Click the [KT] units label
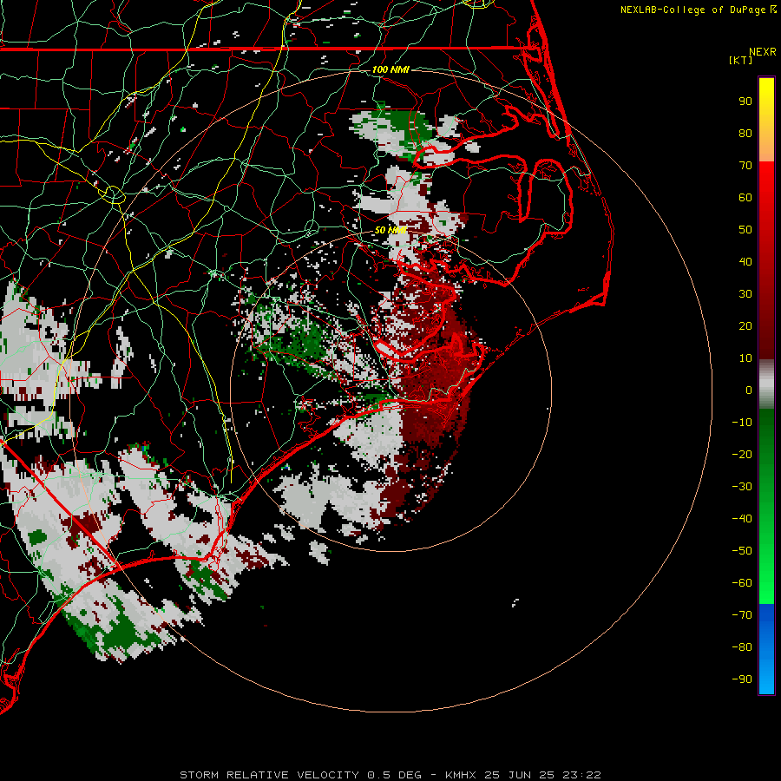781x781 pixels. 740,60
